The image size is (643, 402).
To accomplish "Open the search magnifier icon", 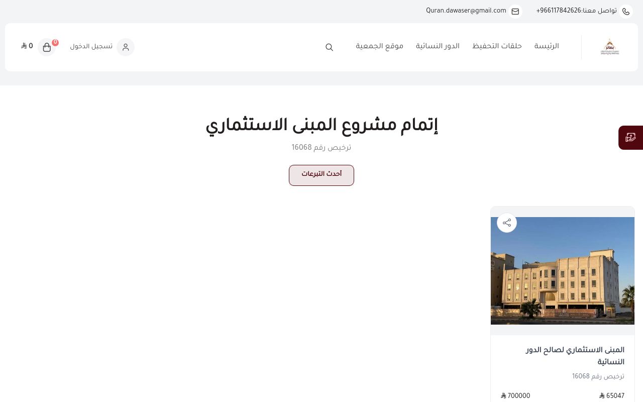I will (330, 47).
